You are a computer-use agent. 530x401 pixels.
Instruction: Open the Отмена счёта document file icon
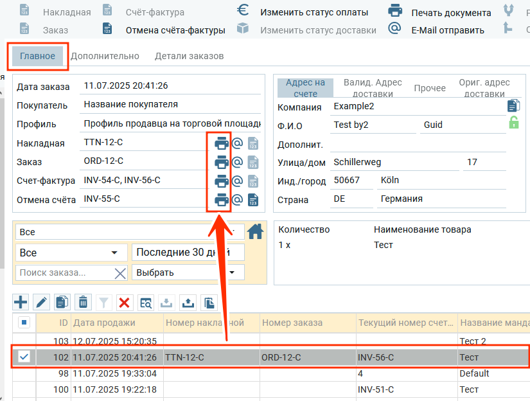point(253,200)
